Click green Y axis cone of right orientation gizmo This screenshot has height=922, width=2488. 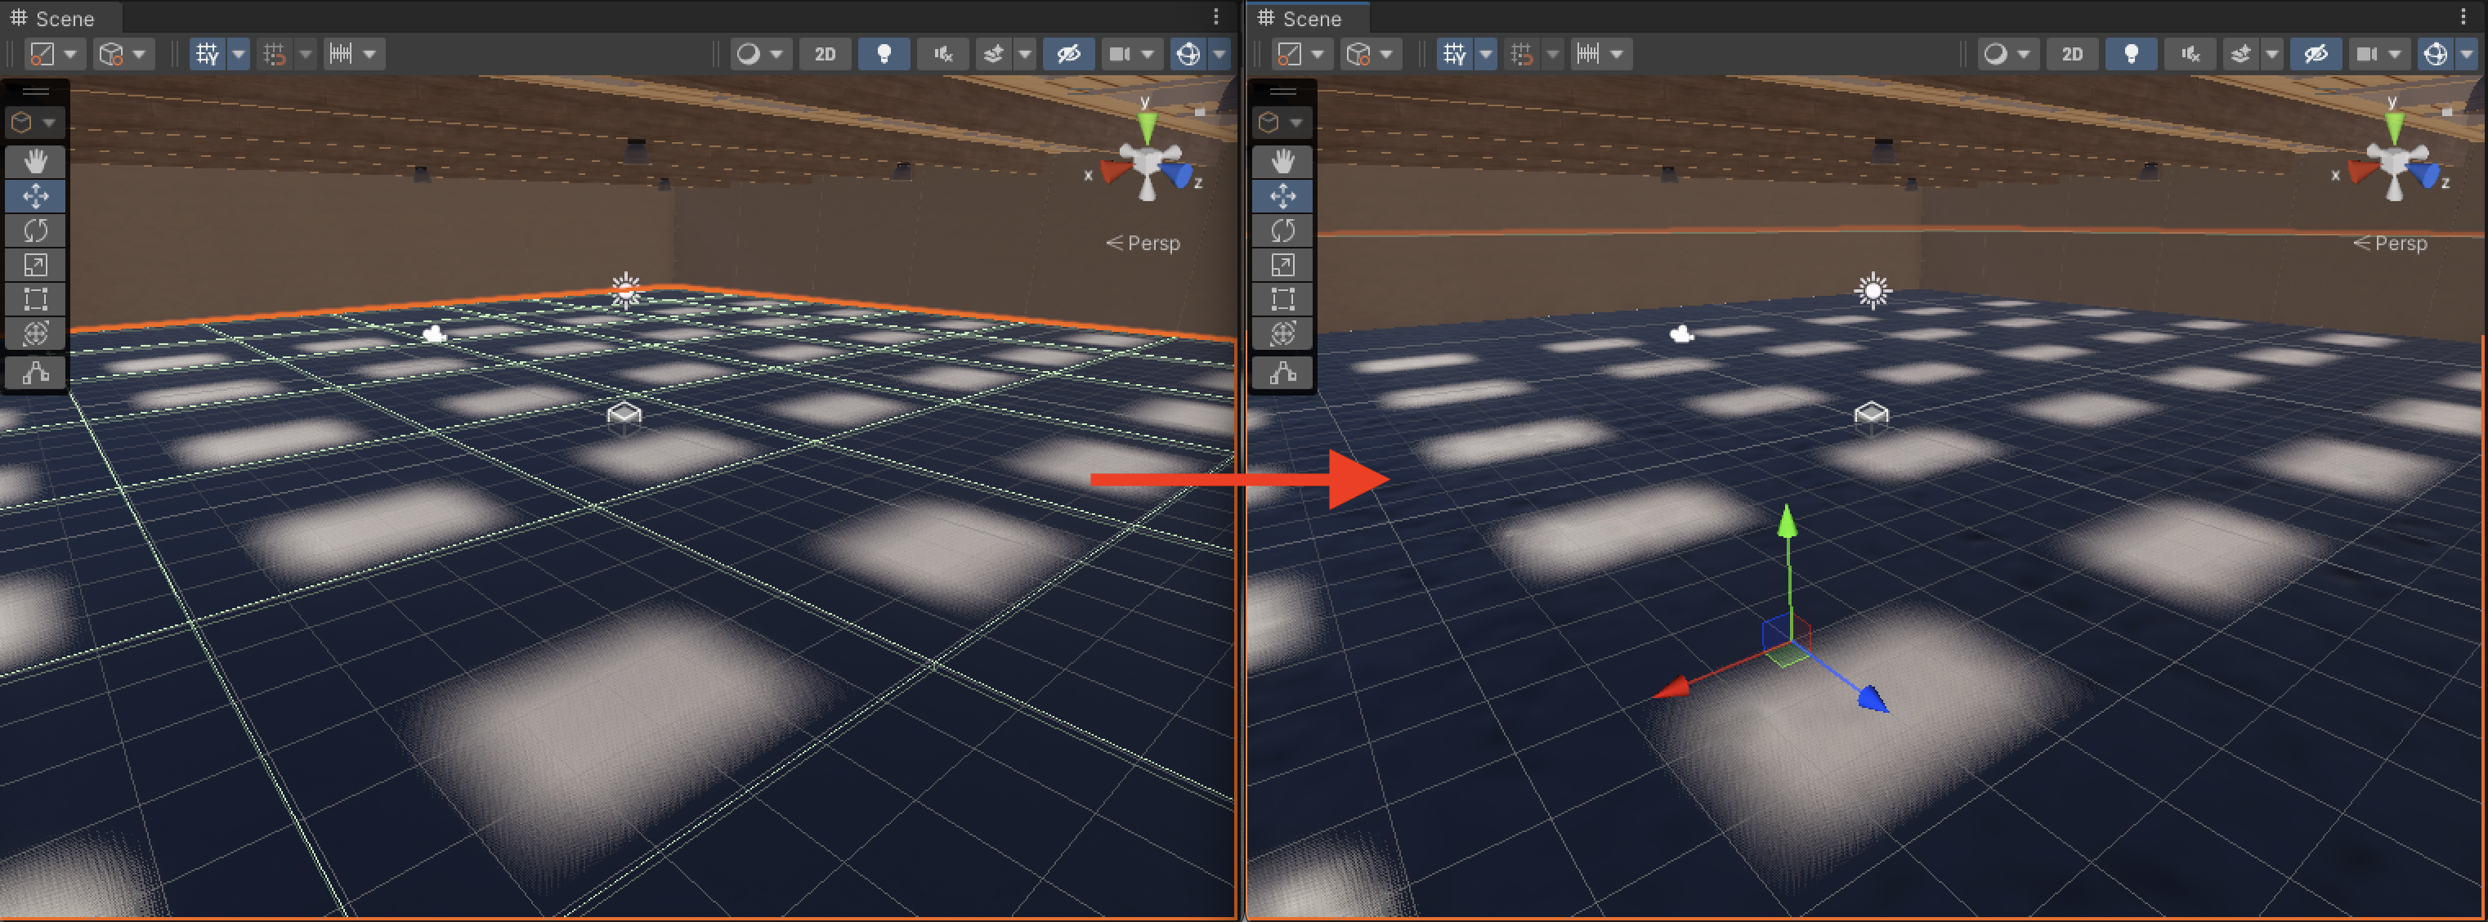(x=2393, y=127)
